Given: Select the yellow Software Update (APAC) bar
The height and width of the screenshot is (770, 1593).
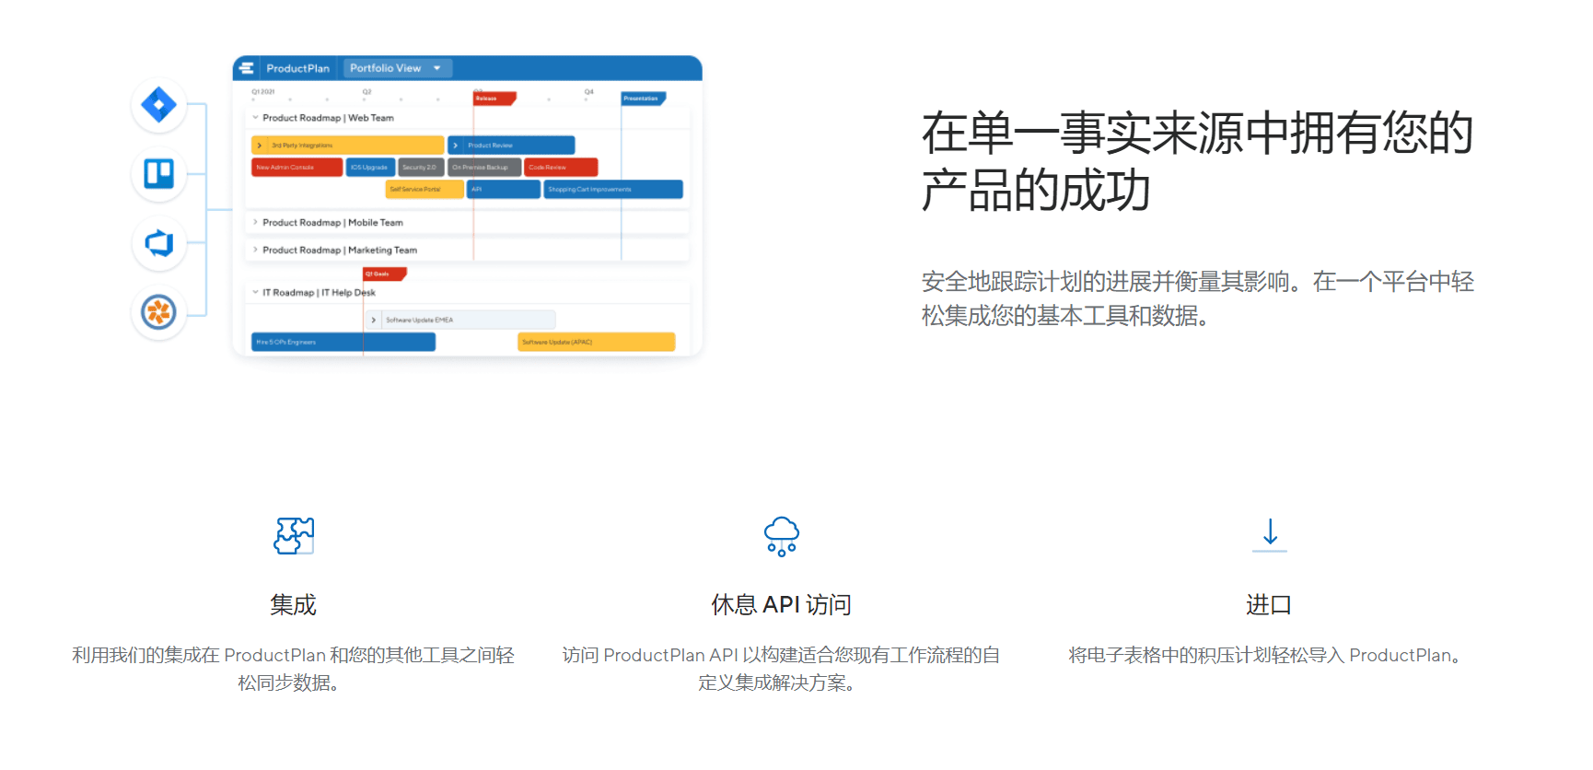Looking at the screenshot, I should [597, 343].
